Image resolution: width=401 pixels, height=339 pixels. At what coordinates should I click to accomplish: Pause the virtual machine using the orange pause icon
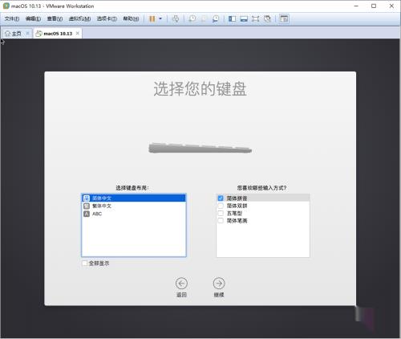pyautogui.click(x=152, y=18)
